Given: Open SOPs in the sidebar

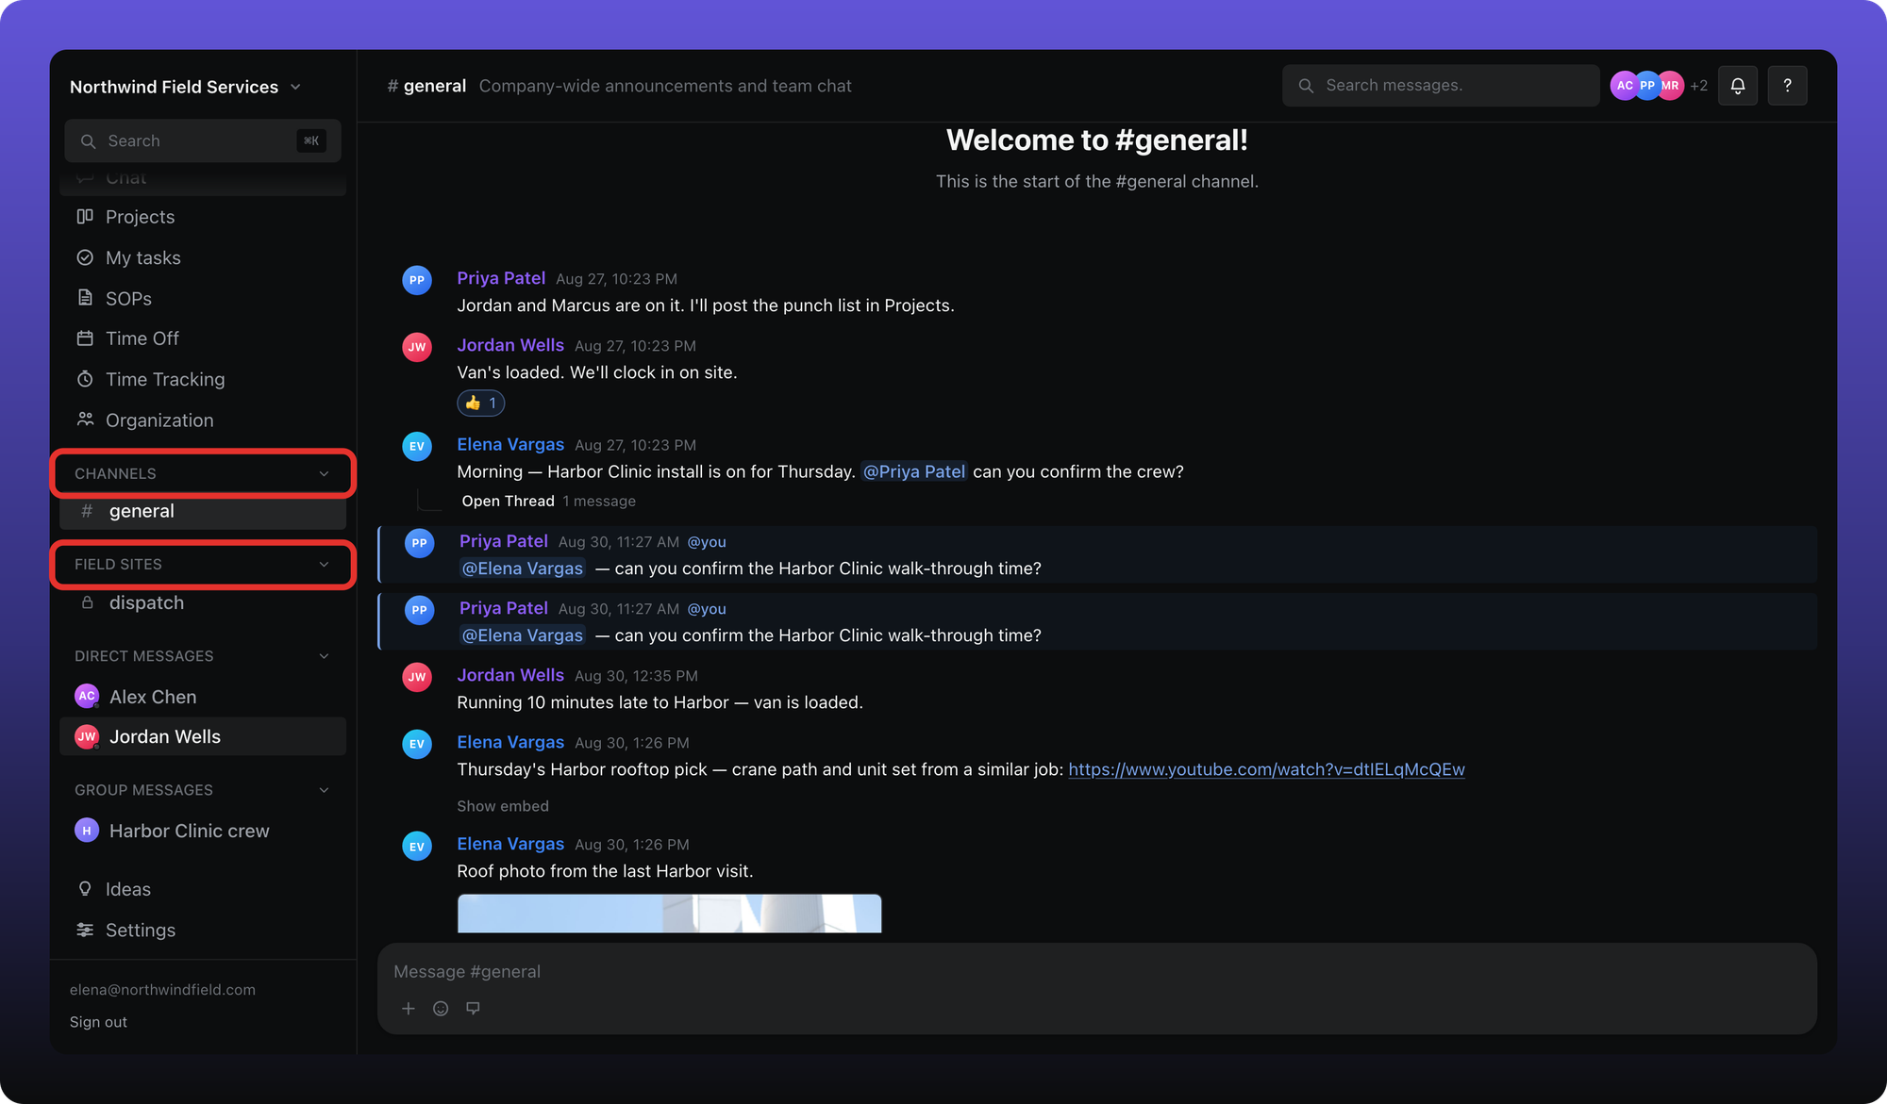Looking at the screenshot, I should (203, 298).
